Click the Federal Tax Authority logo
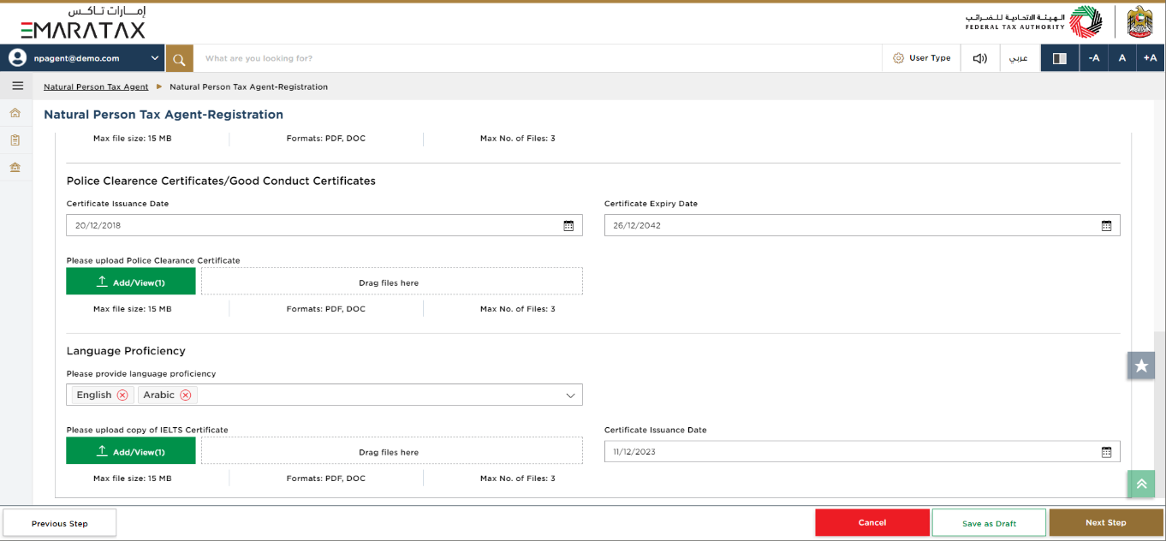The width and height of the screenshot is (1166, 541). 1034,22
